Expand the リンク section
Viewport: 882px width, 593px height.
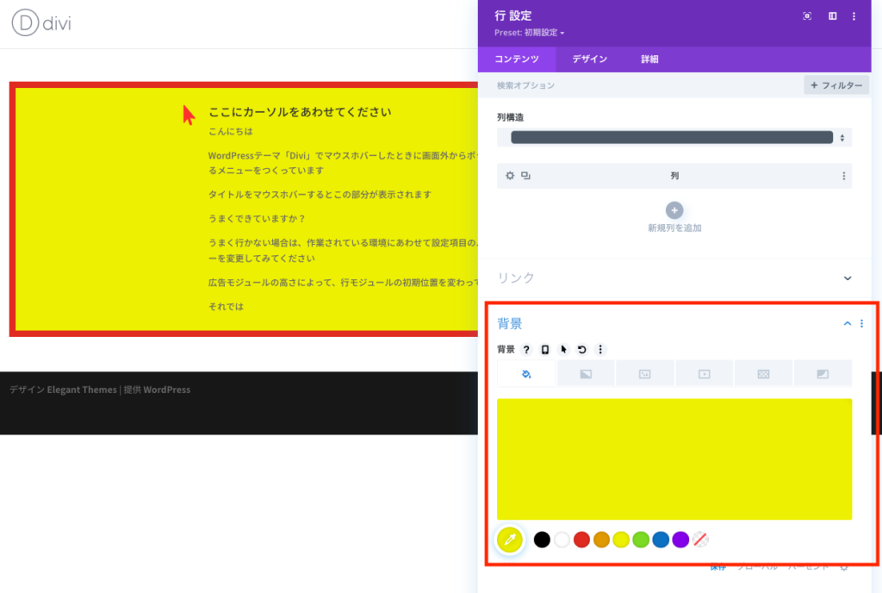click(847, 278)
